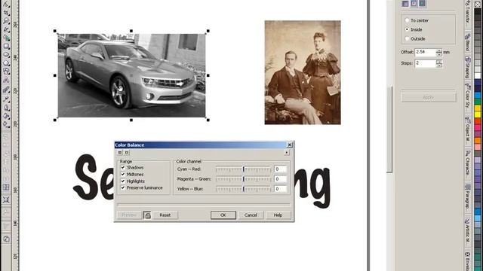Select the To center contour option
The width and height of the screenshot is (483, 271).
[x=407, y=20]
